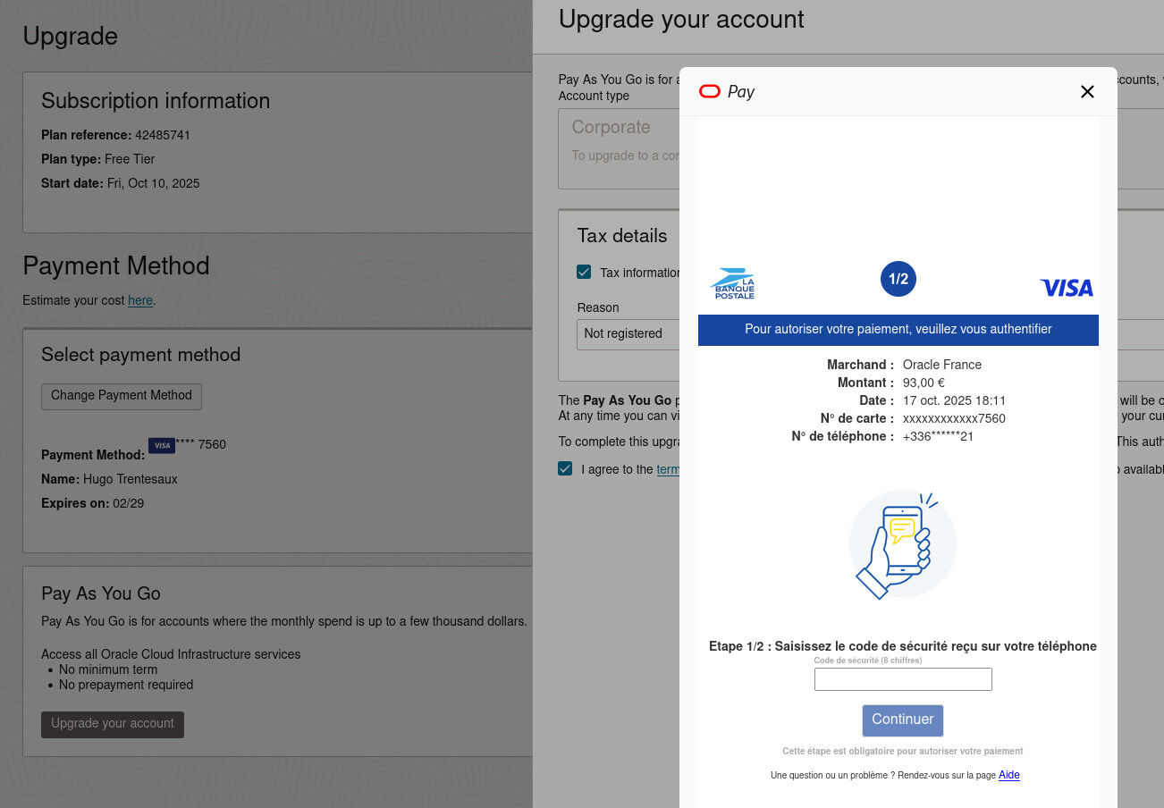
Task: Toggle the Tax information checkbox
Action: click(x=584, y=273)
